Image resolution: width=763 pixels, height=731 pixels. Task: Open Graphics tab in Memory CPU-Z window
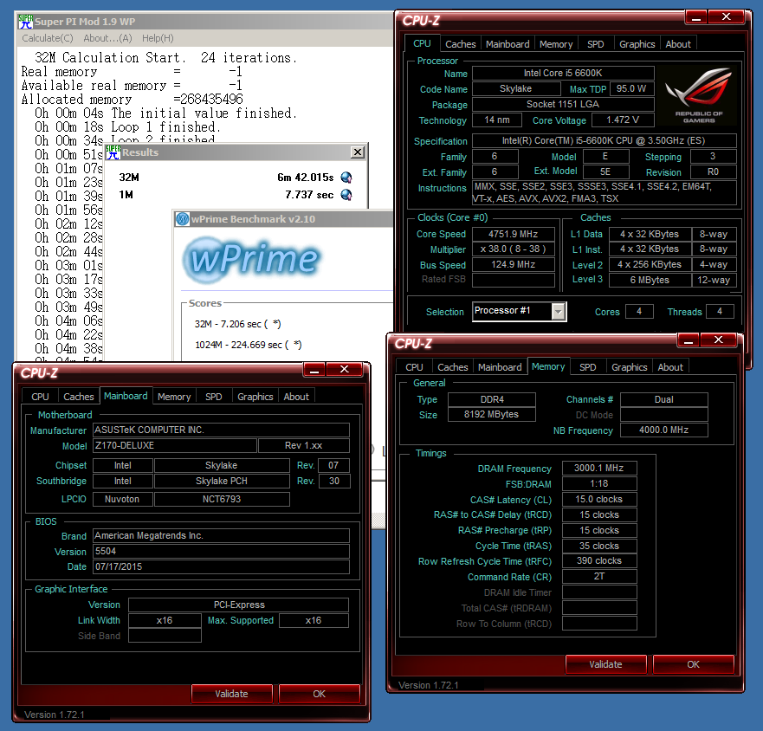click(x=629, y=367)
